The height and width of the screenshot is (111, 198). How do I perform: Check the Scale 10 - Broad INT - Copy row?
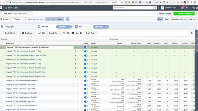click(x=2, y=55)
